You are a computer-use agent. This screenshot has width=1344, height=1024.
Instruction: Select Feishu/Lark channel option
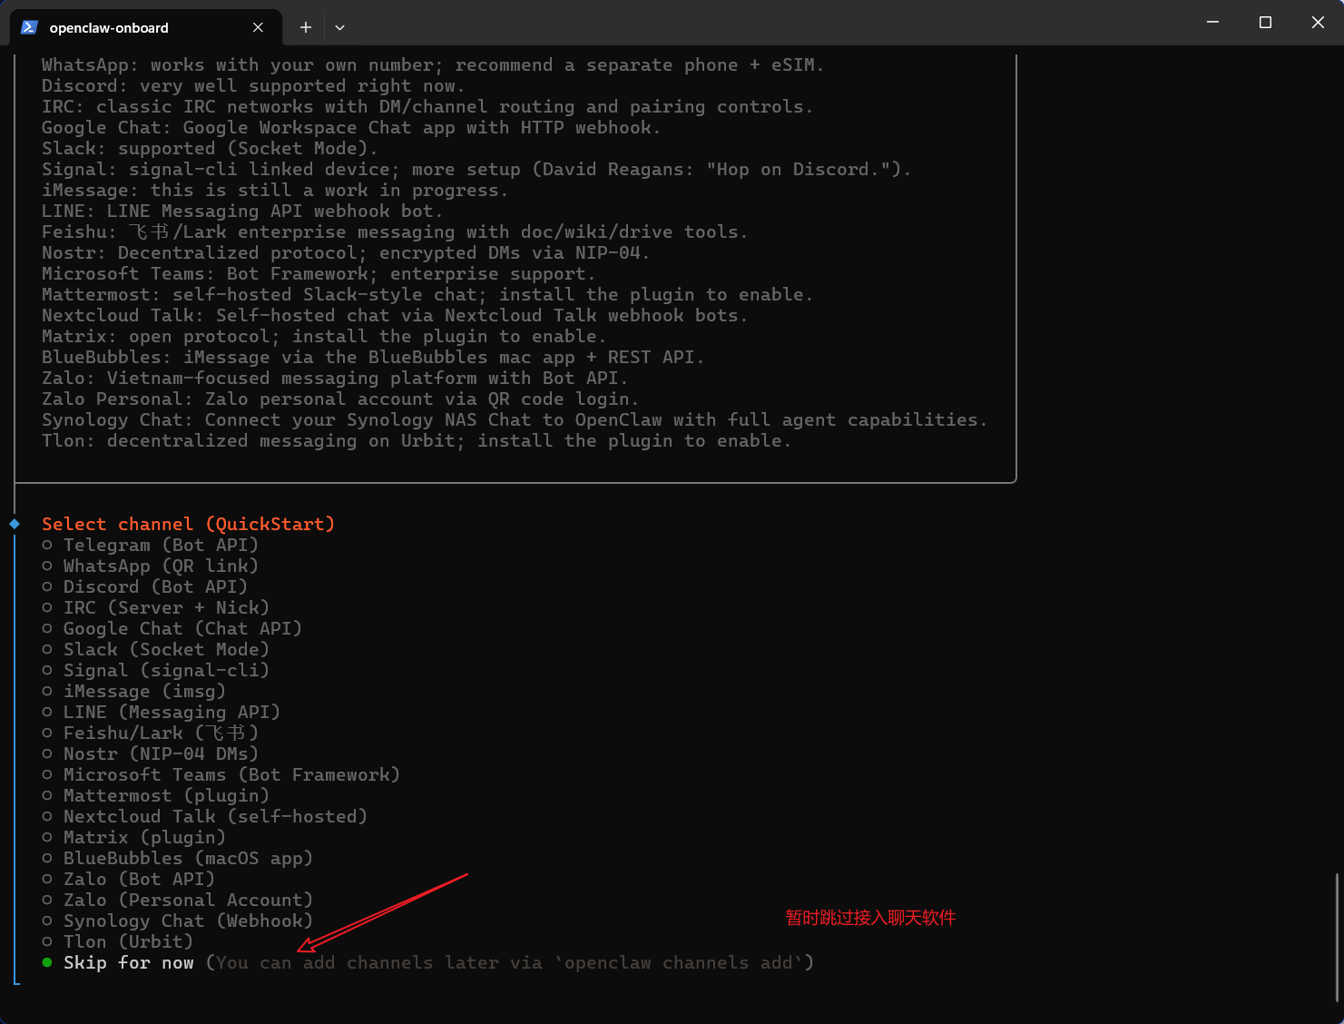coord(151,733)
